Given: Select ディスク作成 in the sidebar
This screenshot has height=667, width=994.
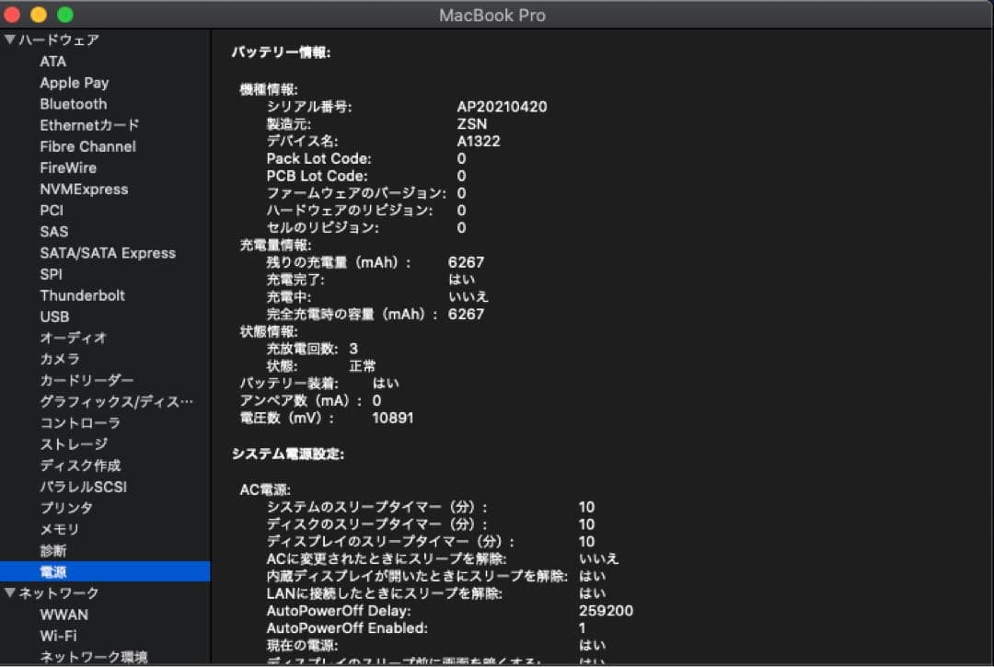Looking at the screenshot, I should [x=80, y=466].
